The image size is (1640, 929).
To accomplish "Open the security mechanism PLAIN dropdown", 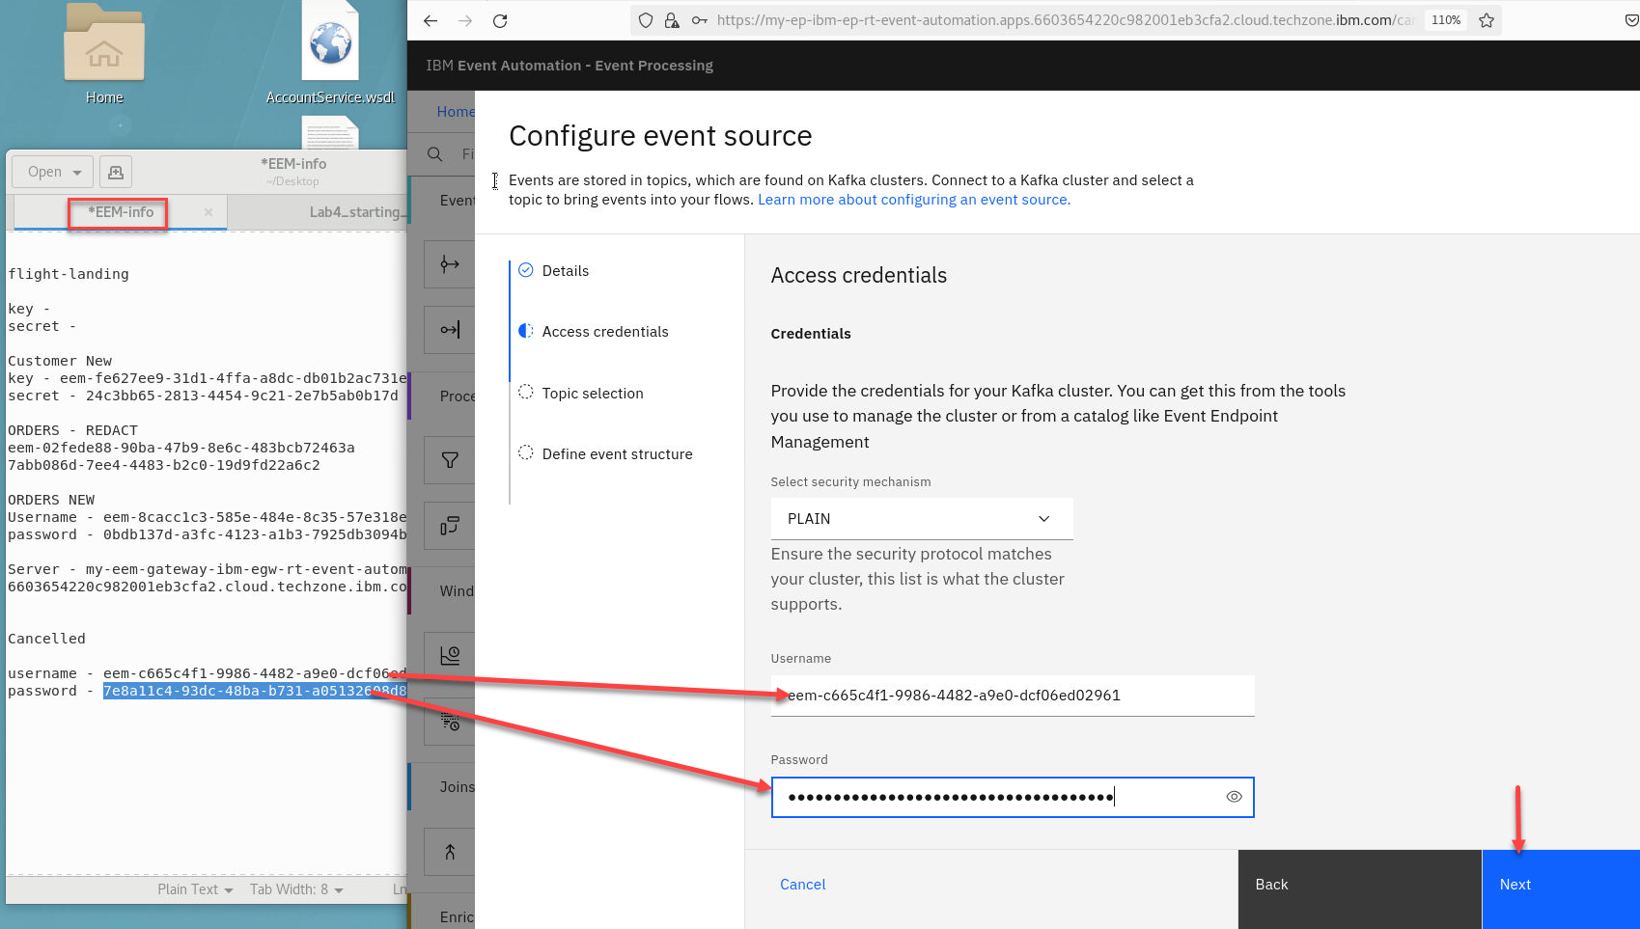I will (921, 519).
